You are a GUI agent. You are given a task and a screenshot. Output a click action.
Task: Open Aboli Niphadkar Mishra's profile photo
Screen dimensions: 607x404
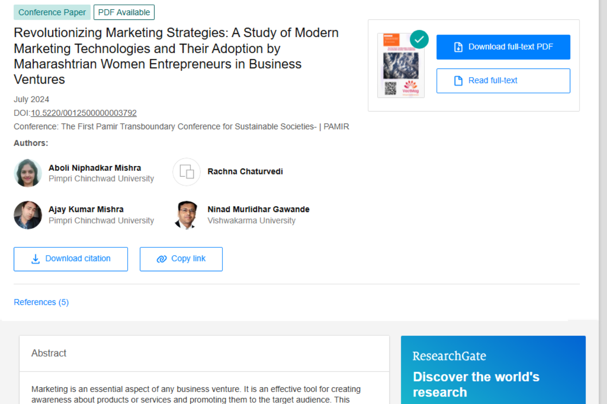27,173
